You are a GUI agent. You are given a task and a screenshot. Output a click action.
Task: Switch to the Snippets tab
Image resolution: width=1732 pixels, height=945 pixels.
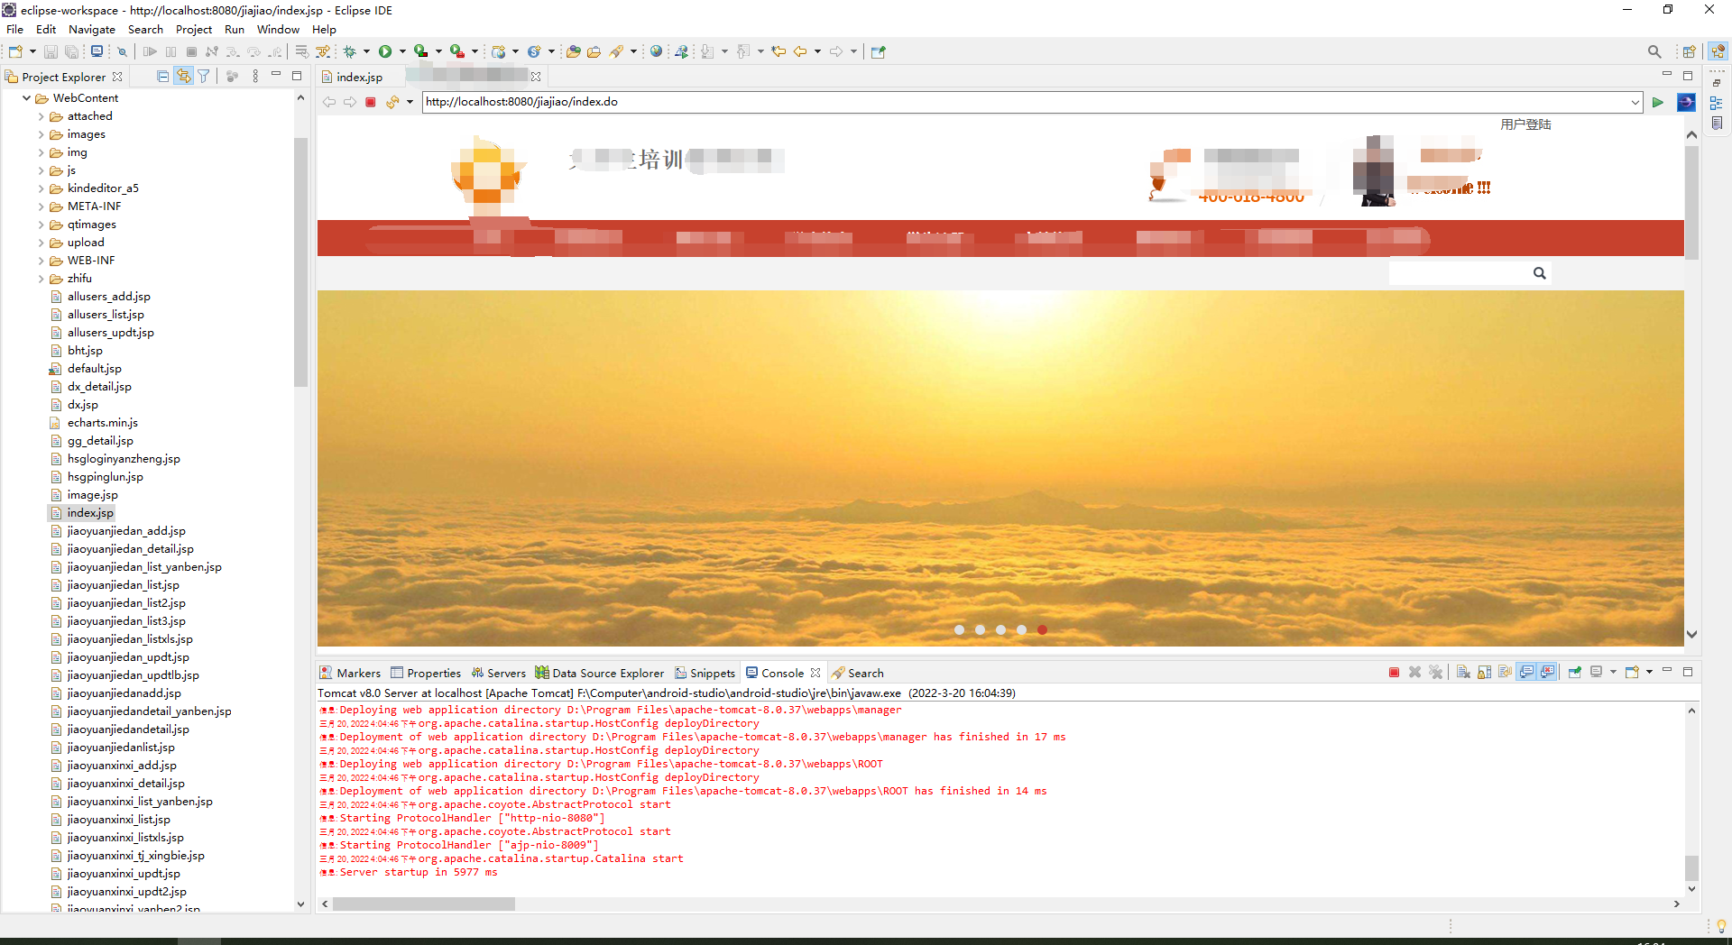[705, 673]
